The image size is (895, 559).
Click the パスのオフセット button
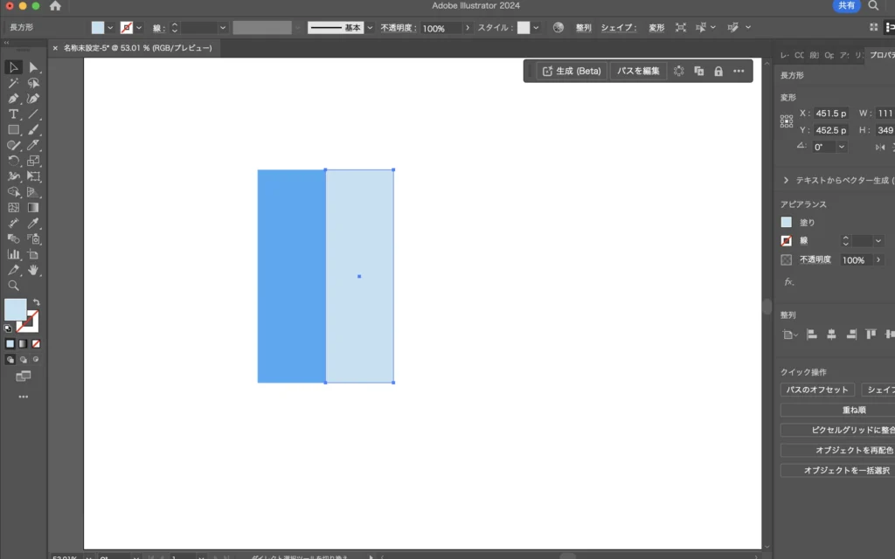[x=817, y=390]
